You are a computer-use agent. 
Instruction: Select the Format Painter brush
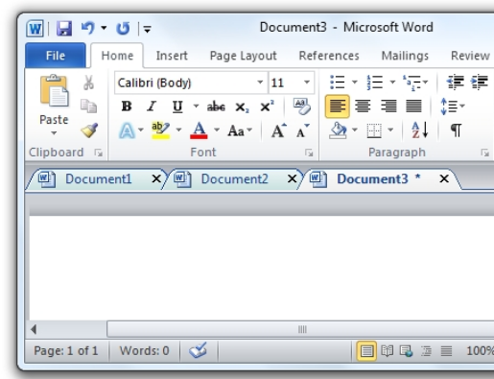coord(89,130)
